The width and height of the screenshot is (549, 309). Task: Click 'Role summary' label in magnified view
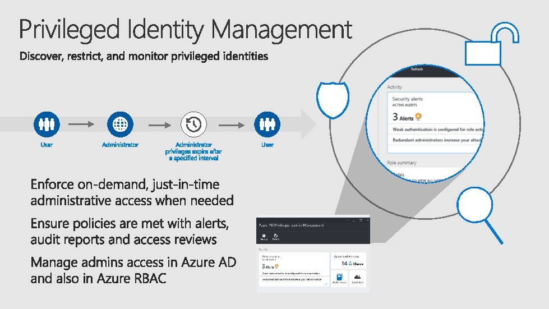[x=402, y=163]
